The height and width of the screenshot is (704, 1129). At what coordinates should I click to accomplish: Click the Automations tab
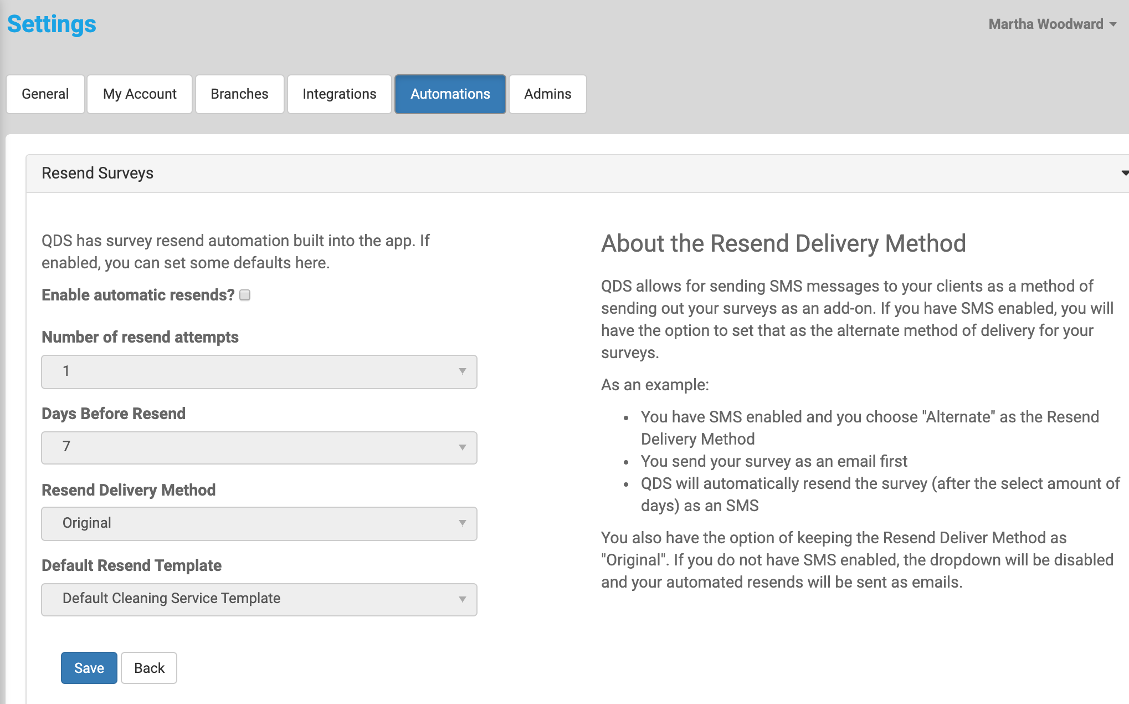450,94
